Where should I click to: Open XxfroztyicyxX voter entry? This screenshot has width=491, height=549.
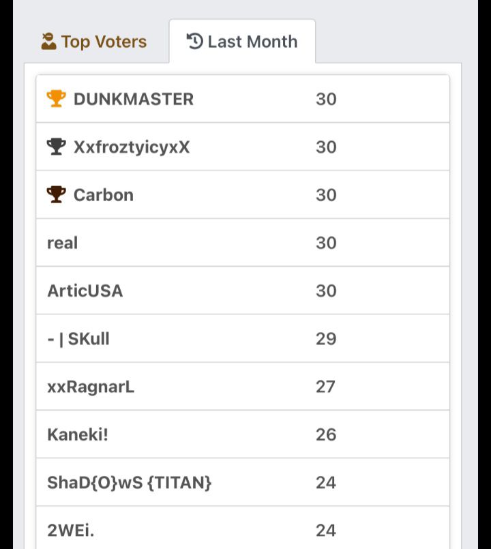132,147
